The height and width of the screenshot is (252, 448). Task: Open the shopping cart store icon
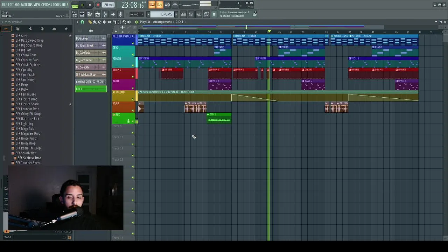tap(214, 14)
